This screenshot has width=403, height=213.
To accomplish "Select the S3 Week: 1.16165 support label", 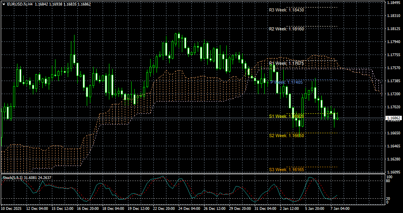I will 286,170.
